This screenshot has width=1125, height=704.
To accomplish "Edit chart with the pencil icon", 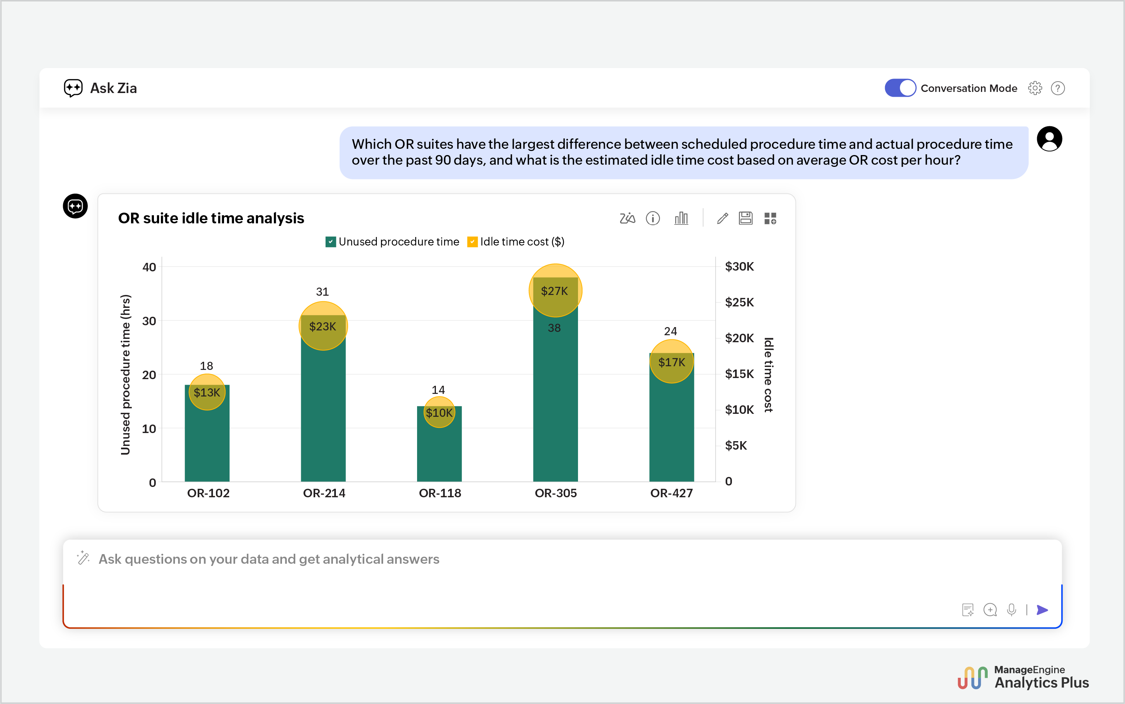I will coord(722,218).
